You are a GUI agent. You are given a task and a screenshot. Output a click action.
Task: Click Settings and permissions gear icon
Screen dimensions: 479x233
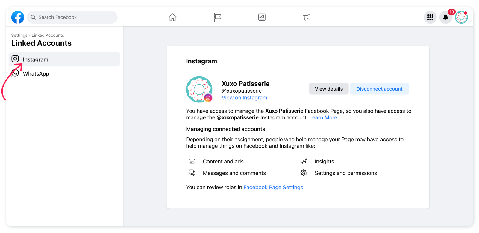[304, 173]
